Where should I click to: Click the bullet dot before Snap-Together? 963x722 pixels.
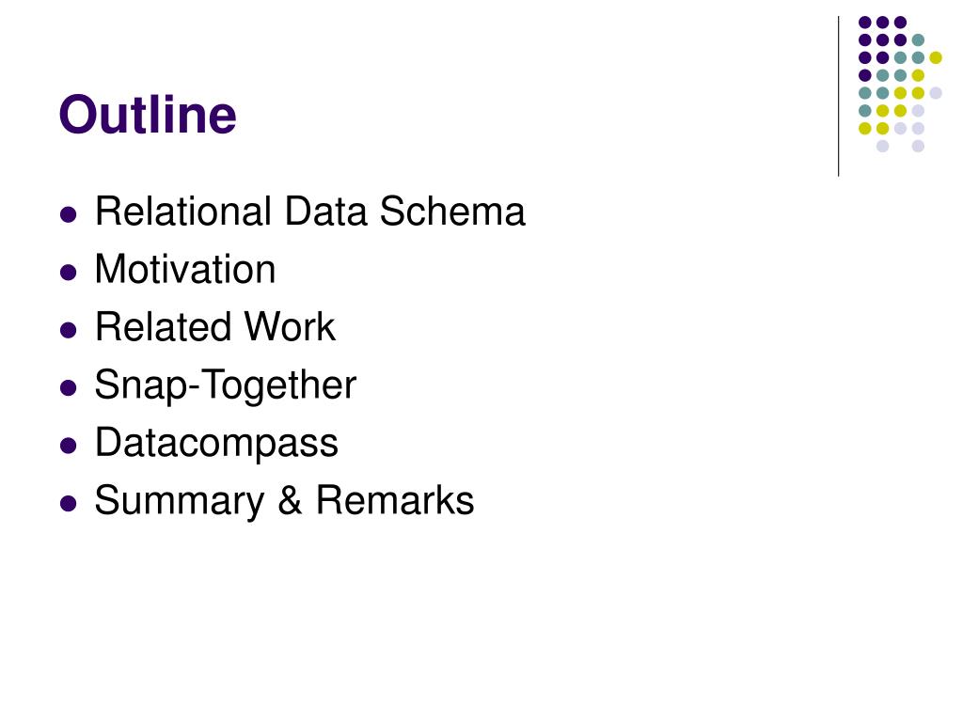tap(68, 388)
